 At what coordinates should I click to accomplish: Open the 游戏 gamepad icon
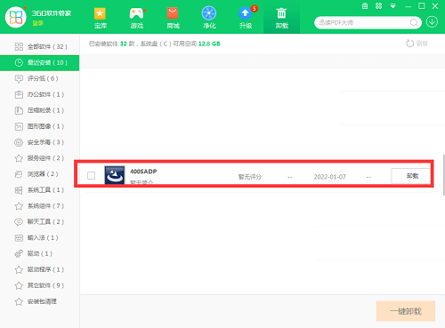click(x=137, y=13)
